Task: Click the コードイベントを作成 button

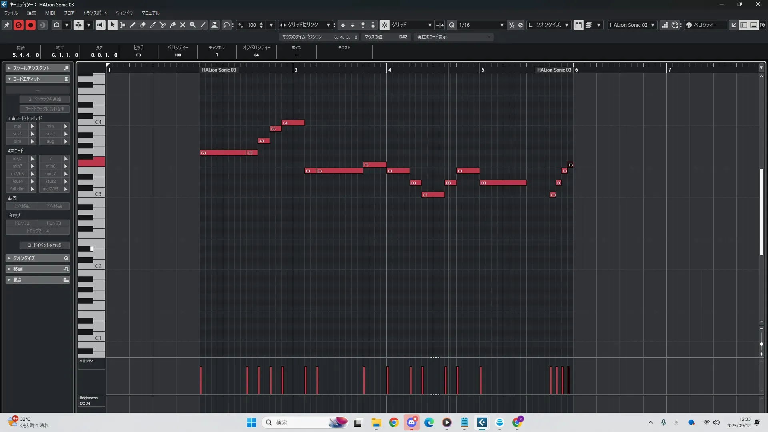Action: coord(44,245)
